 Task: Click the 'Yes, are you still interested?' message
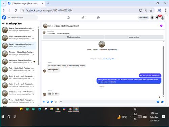click(150, 76)
